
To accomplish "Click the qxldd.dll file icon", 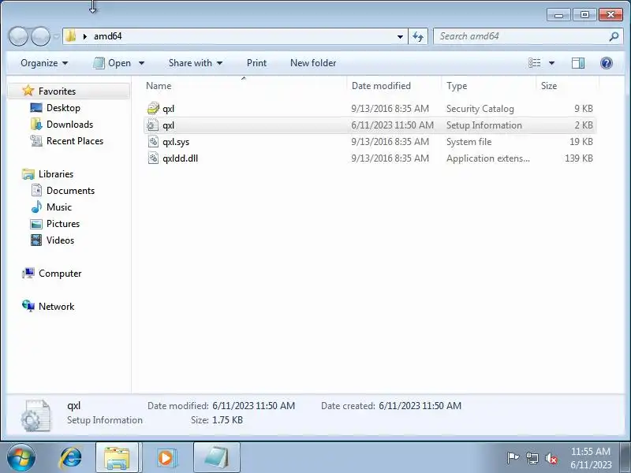I will pos(153,158).
